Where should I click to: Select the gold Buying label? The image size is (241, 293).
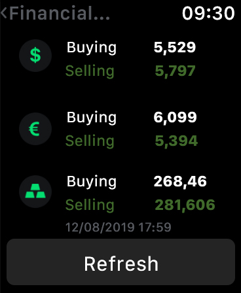92,182
